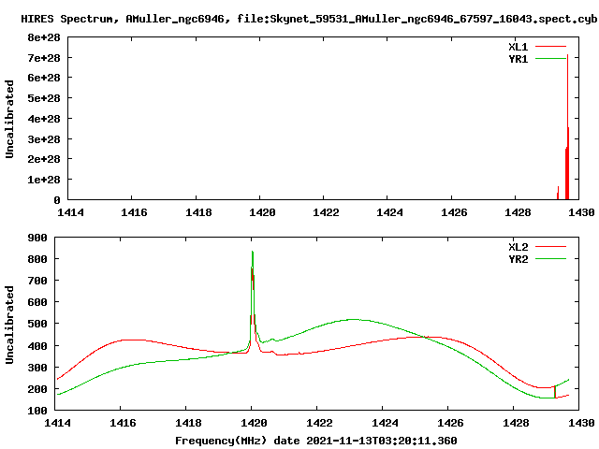This screenshot has width=599, height=449.
Task: Click the green YR2 peak at 1420 MHz
Action: coord(253,253)
